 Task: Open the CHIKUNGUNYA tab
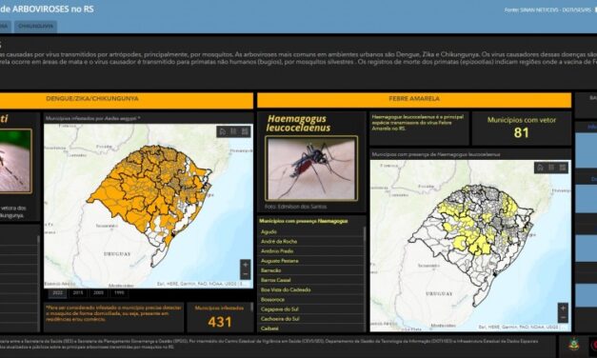pyautogui.click(x=36, y=27)
